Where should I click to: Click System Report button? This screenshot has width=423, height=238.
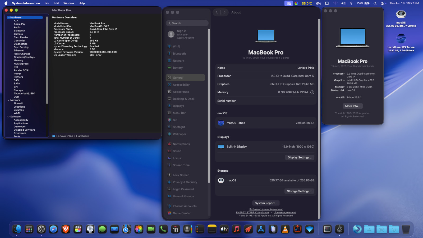point(266,203)
